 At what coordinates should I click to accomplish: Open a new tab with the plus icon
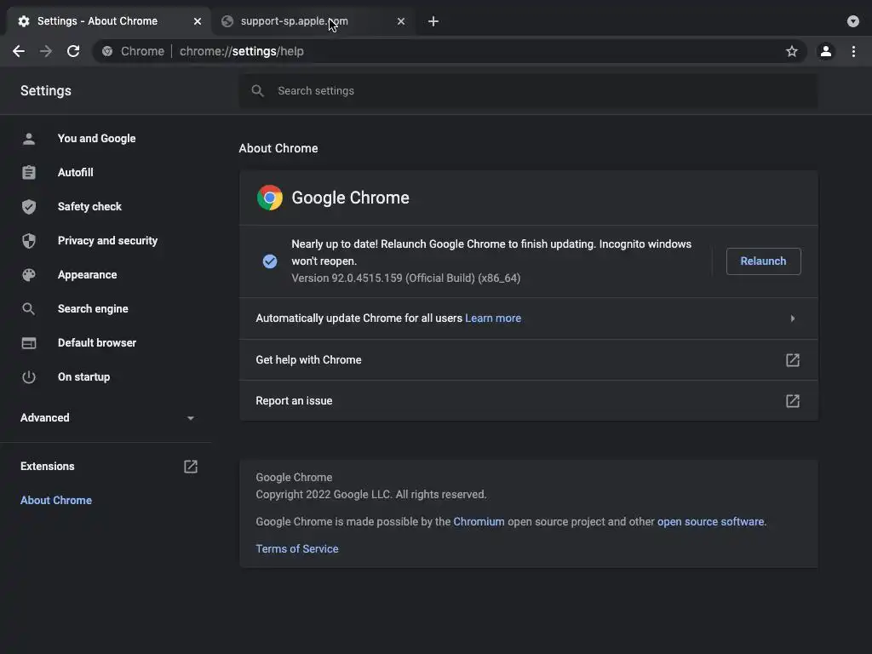[433, 21]
